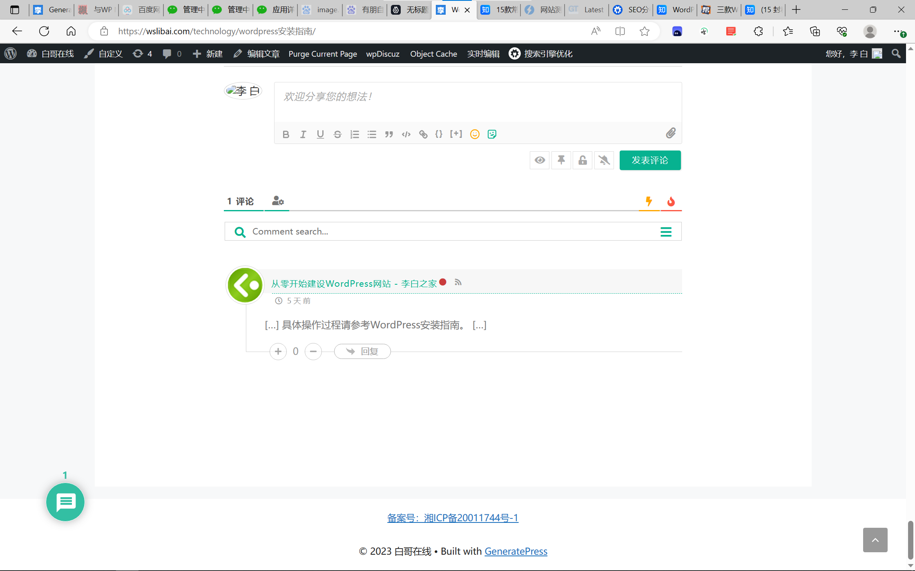This screenshot has width=915, height=571.
Task: Toggle the unlock padlock comment button
Action: point(582,160)
